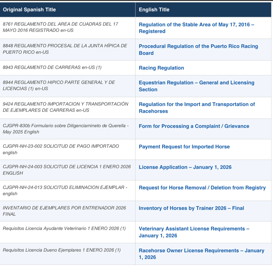Click Racehorse Owner License Requirements – January 1, 2026
The width and height of the screenshot is (273, 268).
(x=201, y=254)
